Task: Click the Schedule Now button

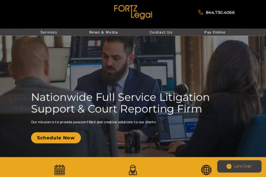Action: point(56,138)
